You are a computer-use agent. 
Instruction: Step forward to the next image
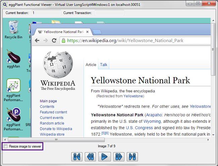[x=118, y=157]
